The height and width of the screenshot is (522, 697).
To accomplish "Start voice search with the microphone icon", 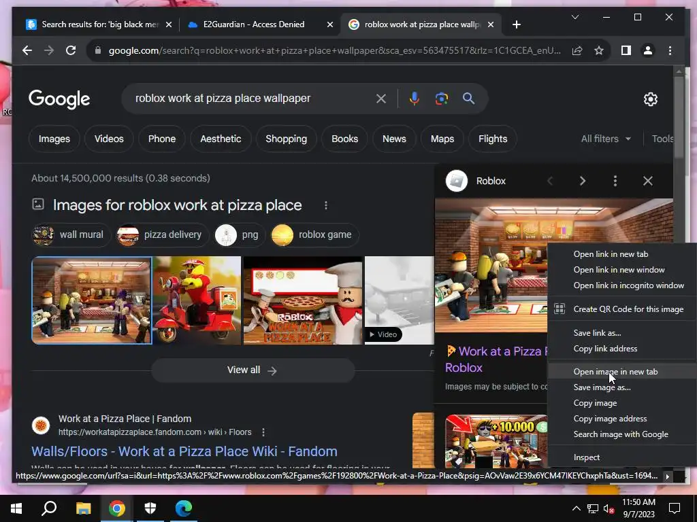I will (415, 99).
